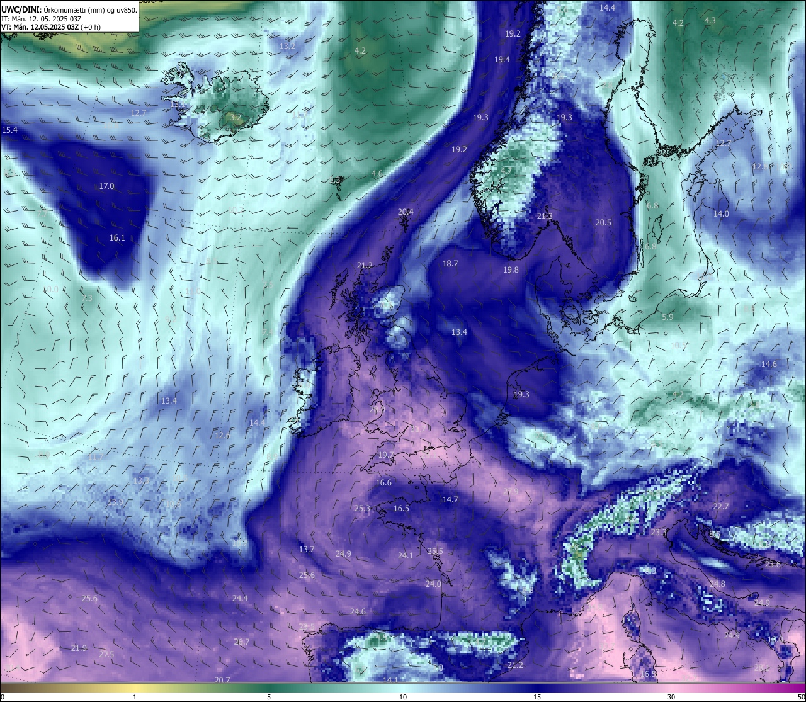Image resolution: width=806 pixels, height=702 pixels.
Task: Click the 25.5 value over central France
Action: (435, 551)
